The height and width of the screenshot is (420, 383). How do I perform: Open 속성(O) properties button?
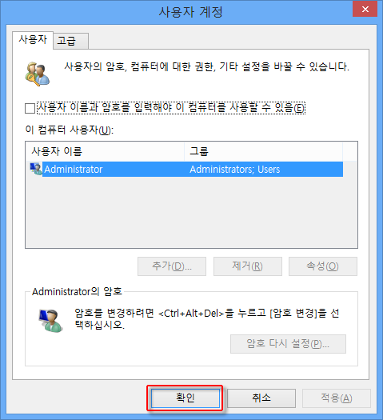click(x=323, y=266)
